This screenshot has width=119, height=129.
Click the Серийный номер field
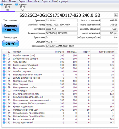pos(62,25)
